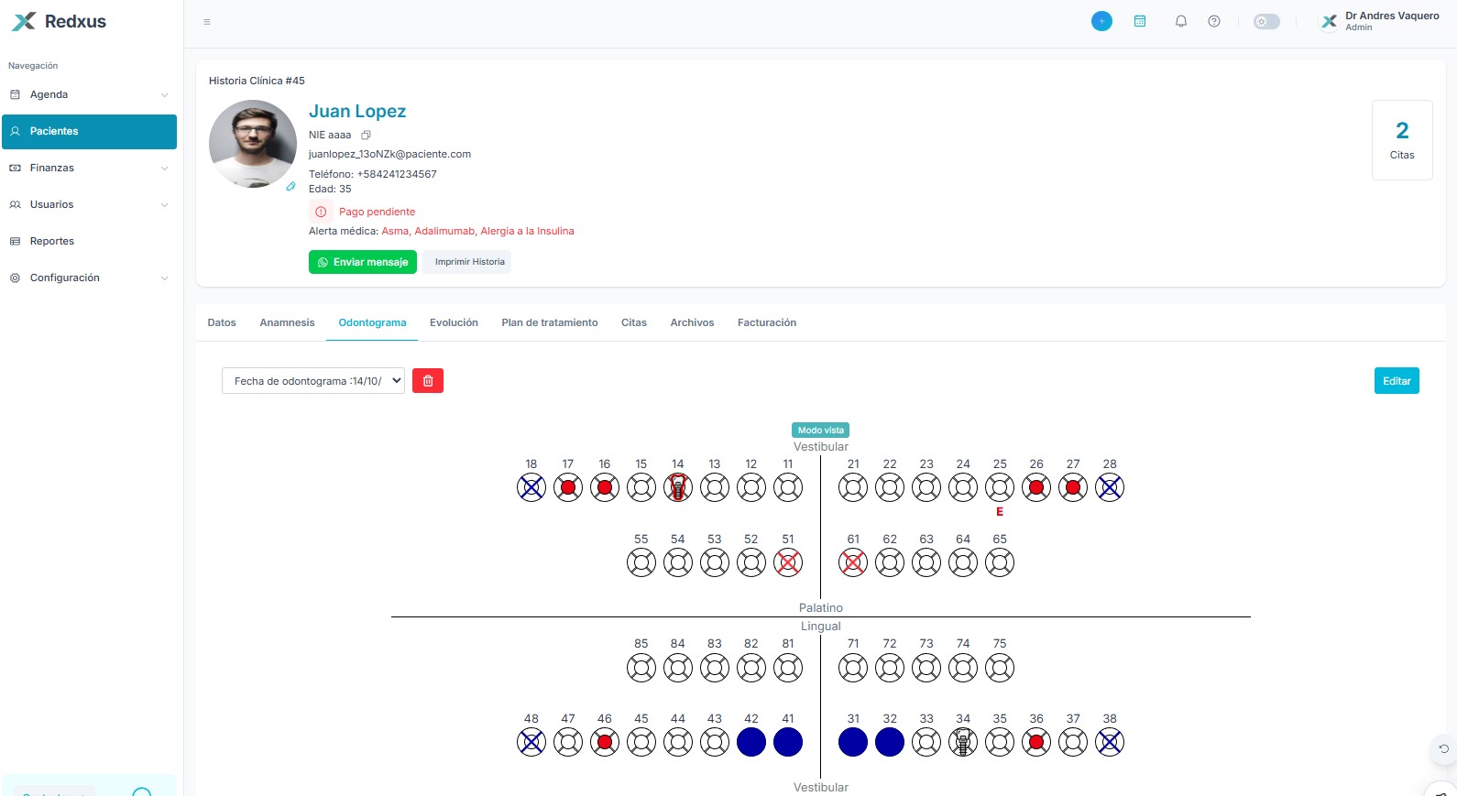Open Reportes in the sidebar
Screen dimensions: 1457x796
point(89,241)
